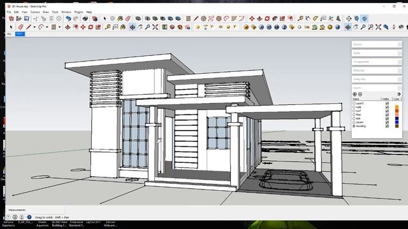Set roof as the active layer
The height and width of the screenshot is (229, 408).
354,111
